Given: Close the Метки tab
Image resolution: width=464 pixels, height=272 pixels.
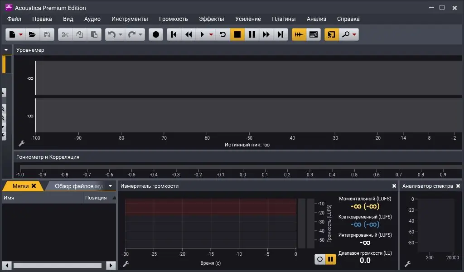Looking at the screenshot, I should tap(34, 186).
